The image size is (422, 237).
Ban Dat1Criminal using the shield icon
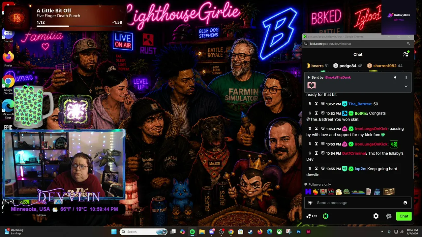click(x=323, y=153)
